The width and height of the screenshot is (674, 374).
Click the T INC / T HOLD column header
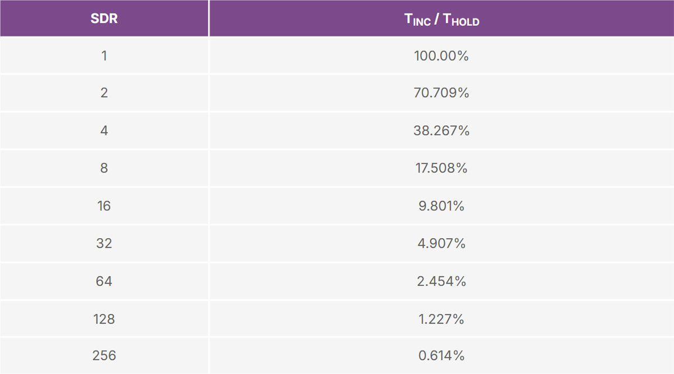coord(441,19)
